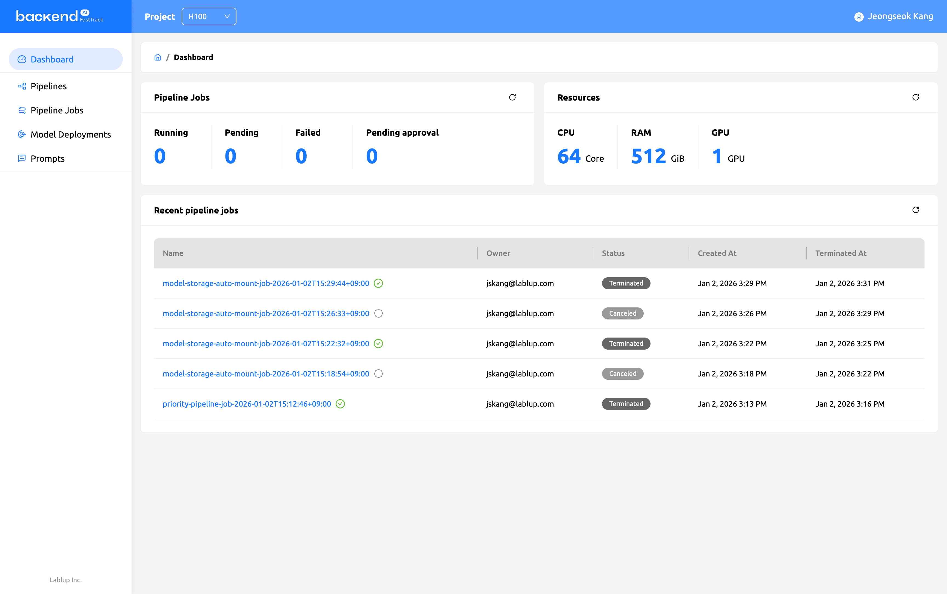Screen dimensions: 947x594
Task: Click the success status icon beside priority-pipeline-job
Action: click(340, 404)
